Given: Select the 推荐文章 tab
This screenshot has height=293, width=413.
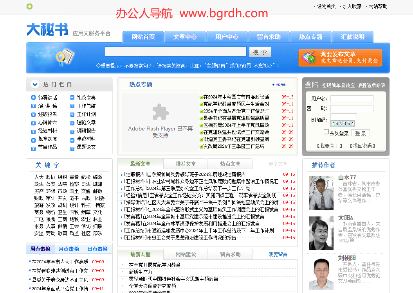Looking at the screenshot, I should [x=186, y=164].
